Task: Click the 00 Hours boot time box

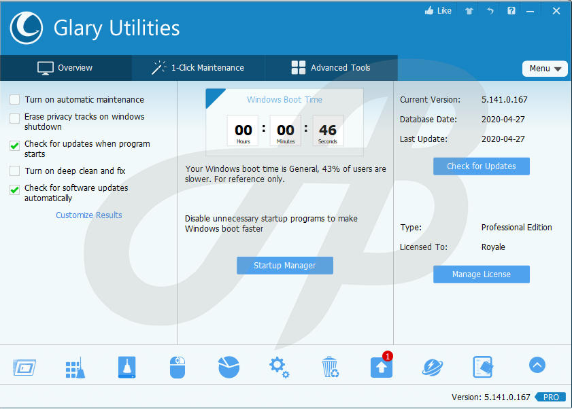Action: click(x=243, y=131)
